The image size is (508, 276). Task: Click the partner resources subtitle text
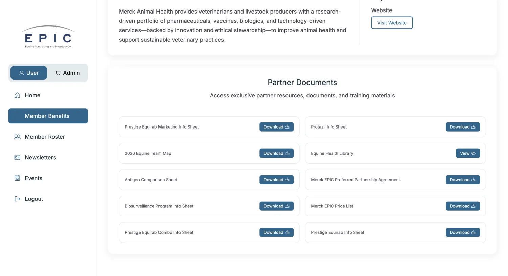(x=302, y=95)
